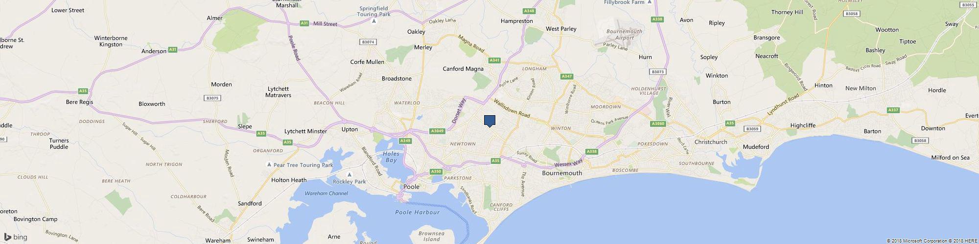Click the A338 road shield near Wessex Way

[592, 152]
